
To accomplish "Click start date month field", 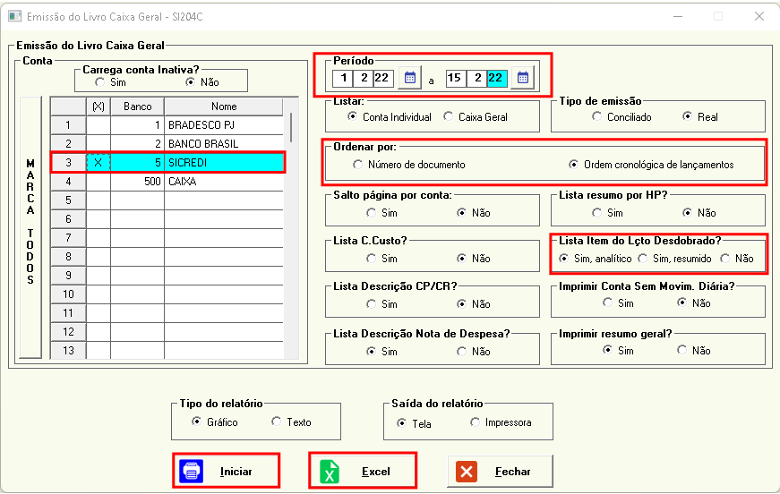I will pos(364,78).
